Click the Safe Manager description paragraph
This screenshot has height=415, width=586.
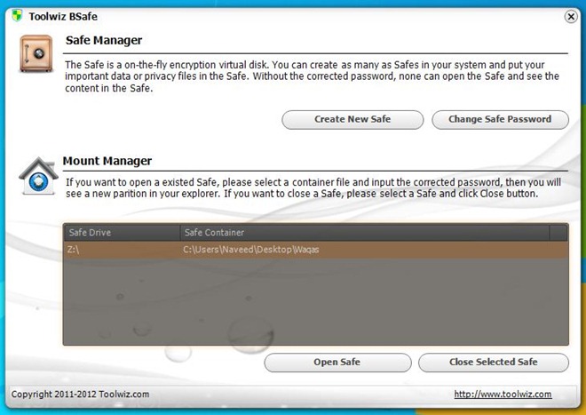tap(311, 76)
